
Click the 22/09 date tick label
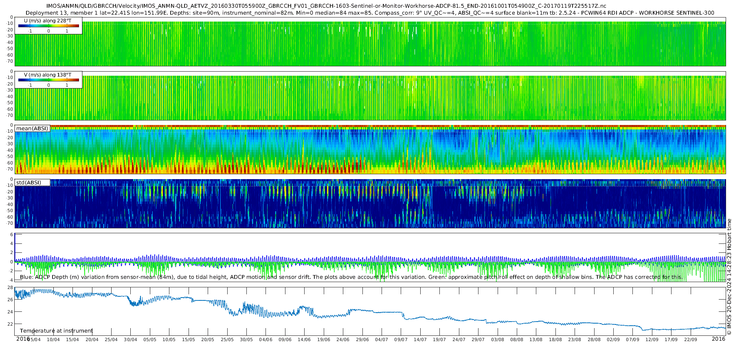[x=691, y=340]
